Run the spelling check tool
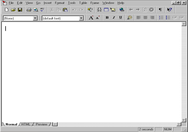Viewport: 188px width, 132px height. (42, 10)
